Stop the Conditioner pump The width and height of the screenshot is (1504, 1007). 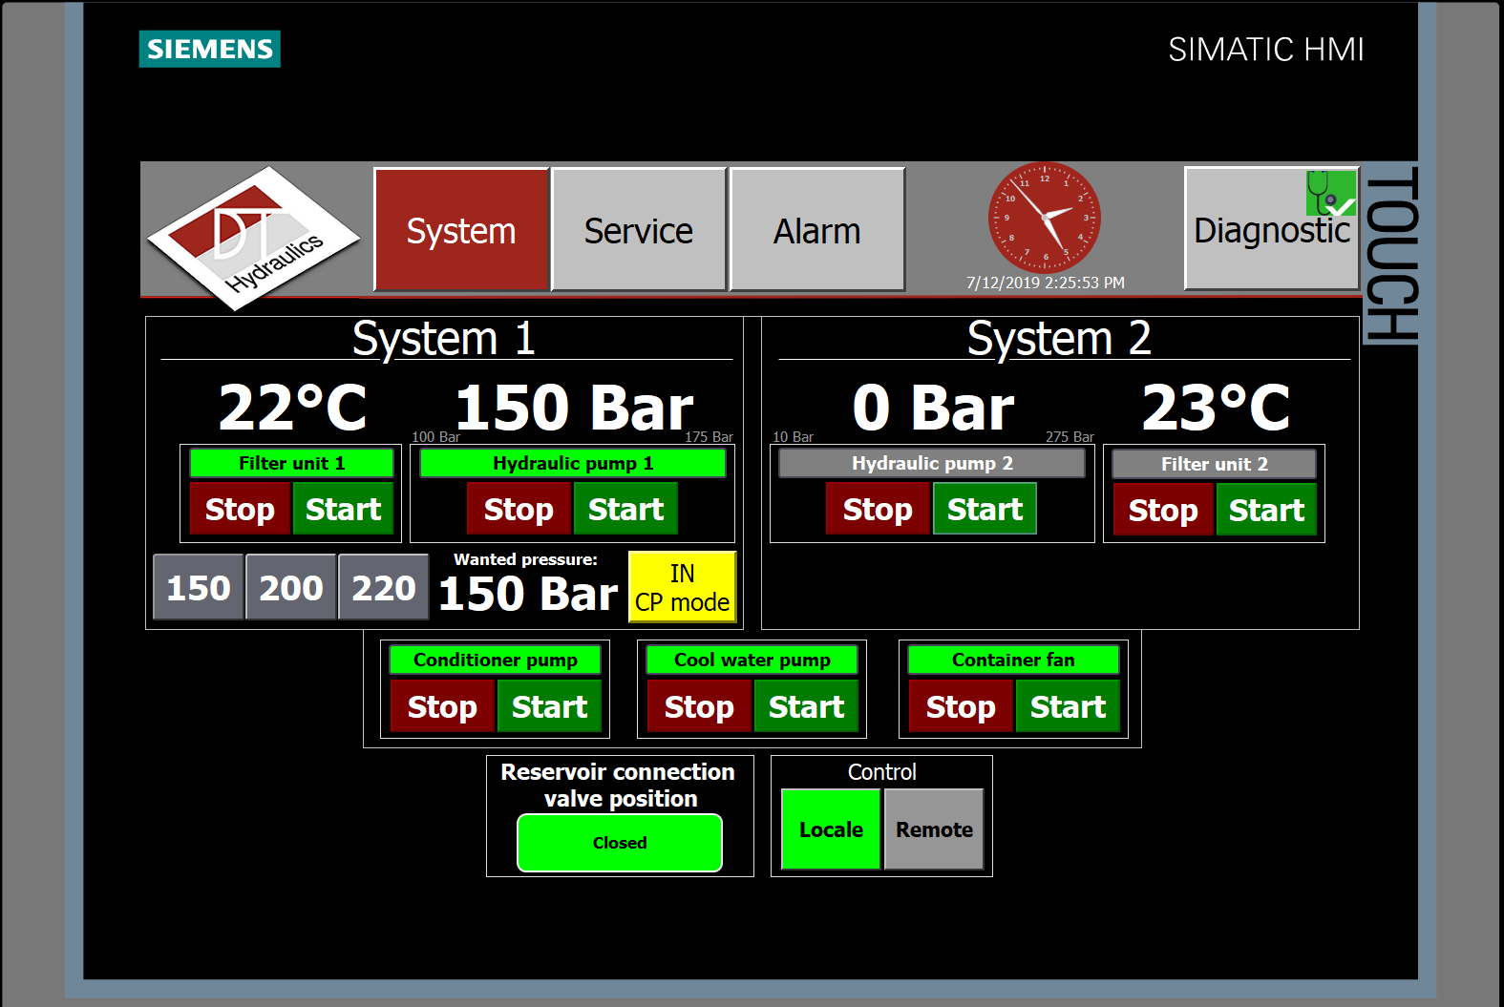441,707
